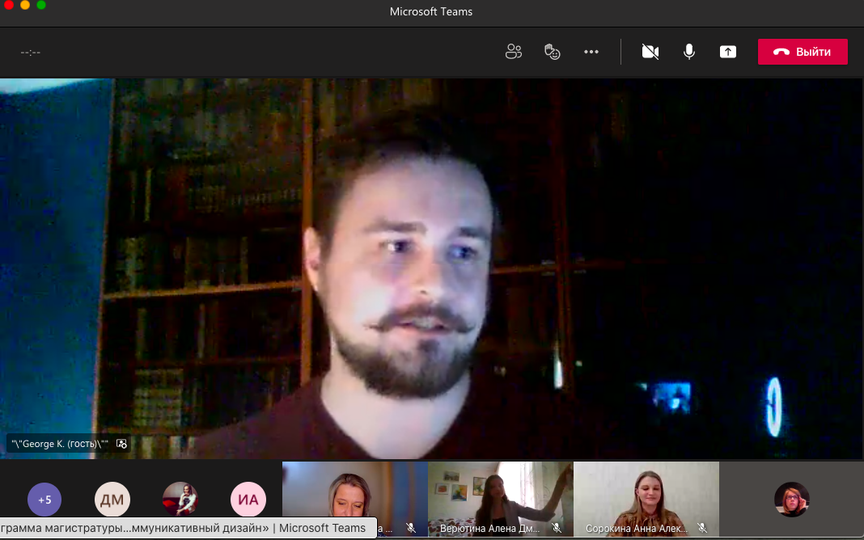Open the participants panel icon
864x540 pixels.
[513, 52]
